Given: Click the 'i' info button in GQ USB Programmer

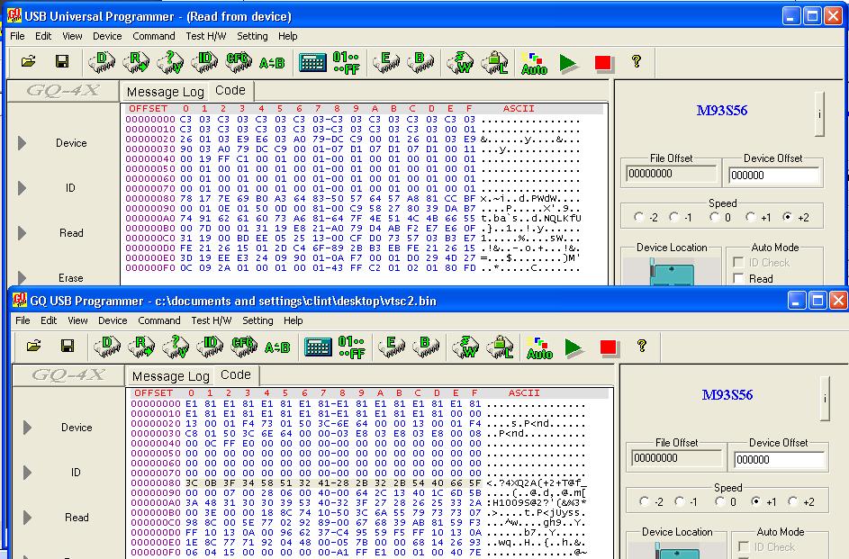Looking at the screenshot, I should [826, 399].
